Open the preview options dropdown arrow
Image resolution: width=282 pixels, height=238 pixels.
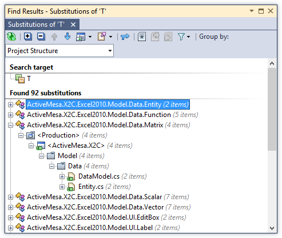tap(90, 37)
